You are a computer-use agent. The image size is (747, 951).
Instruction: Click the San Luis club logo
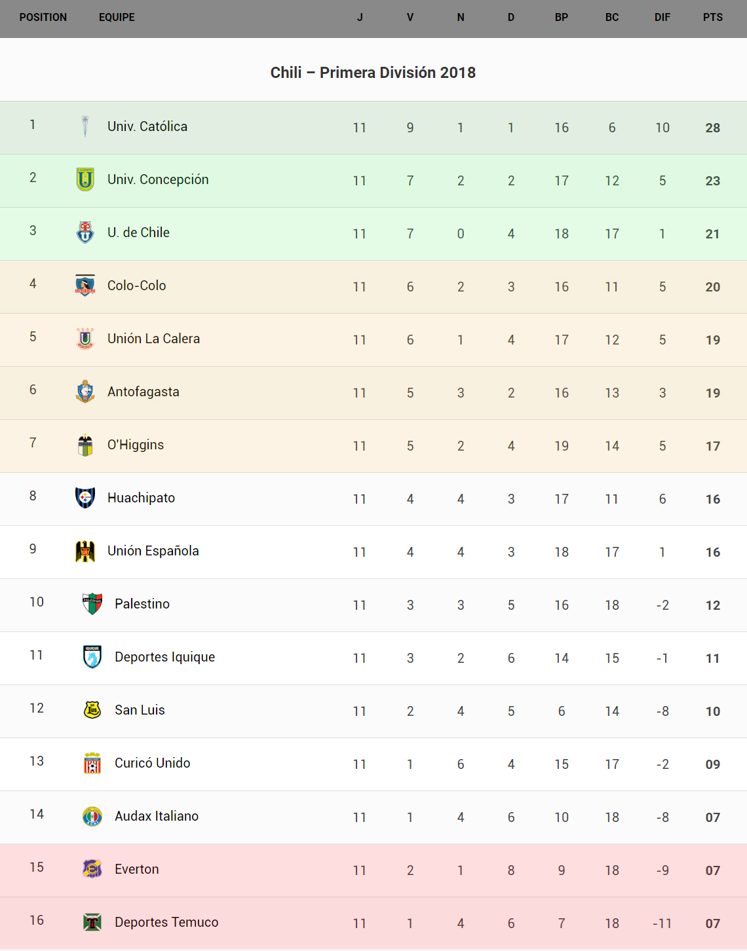coord(92,710)
